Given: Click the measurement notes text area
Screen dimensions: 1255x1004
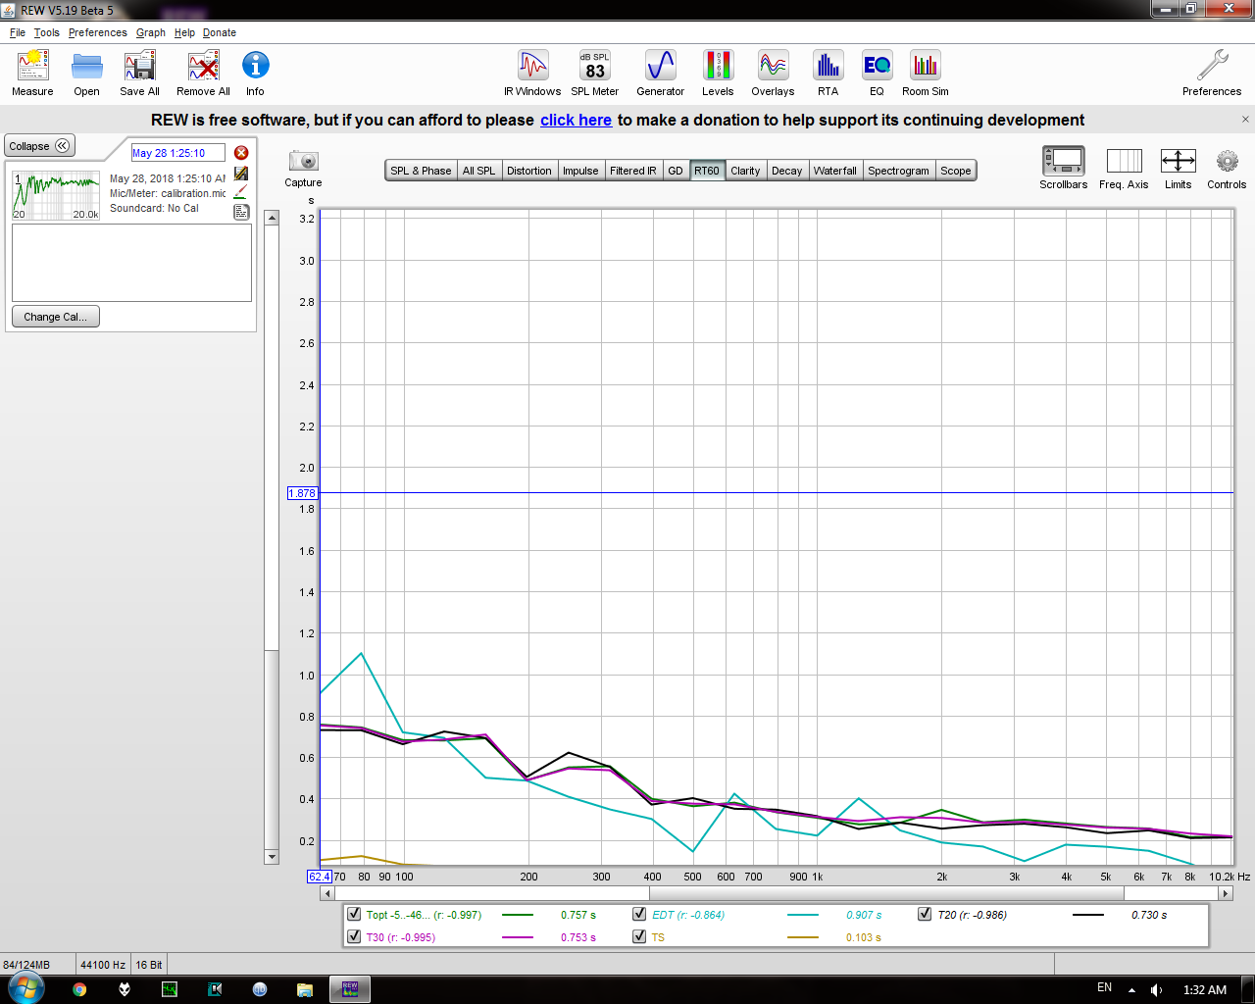Looking at the screenshot, I should (131, 263).
